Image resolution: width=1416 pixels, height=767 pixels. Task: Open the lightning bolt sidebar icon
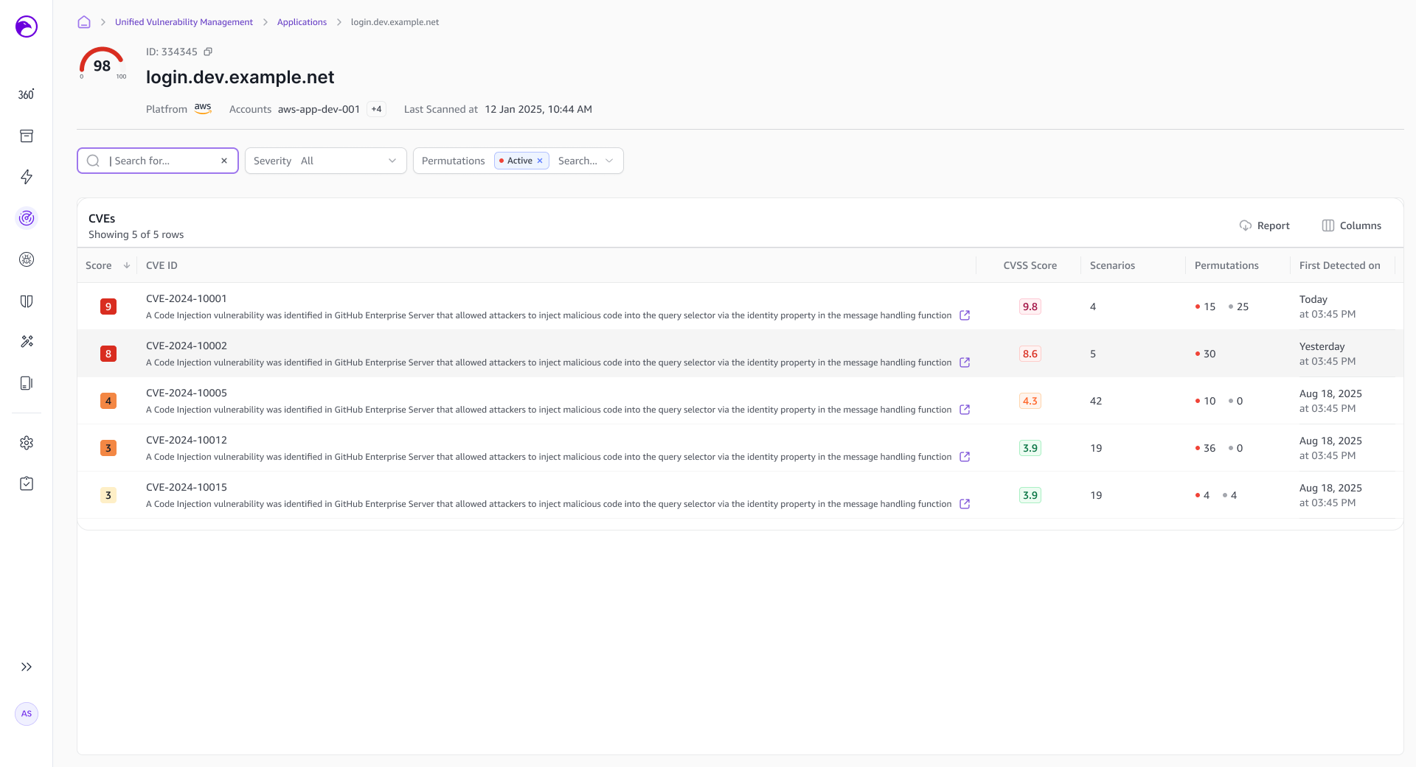pyautogui.click(x=27, y=177)
